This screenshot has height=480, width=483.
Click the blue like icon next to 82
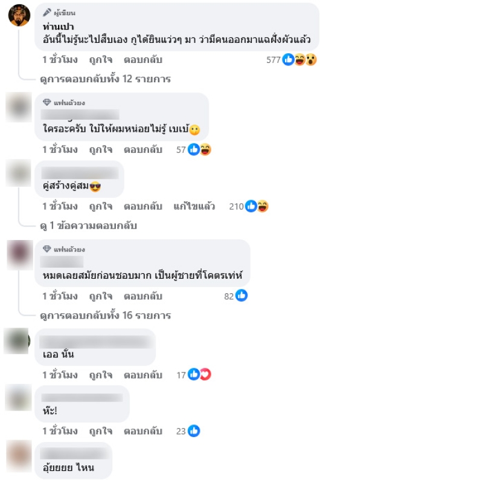tap(241, 296)
